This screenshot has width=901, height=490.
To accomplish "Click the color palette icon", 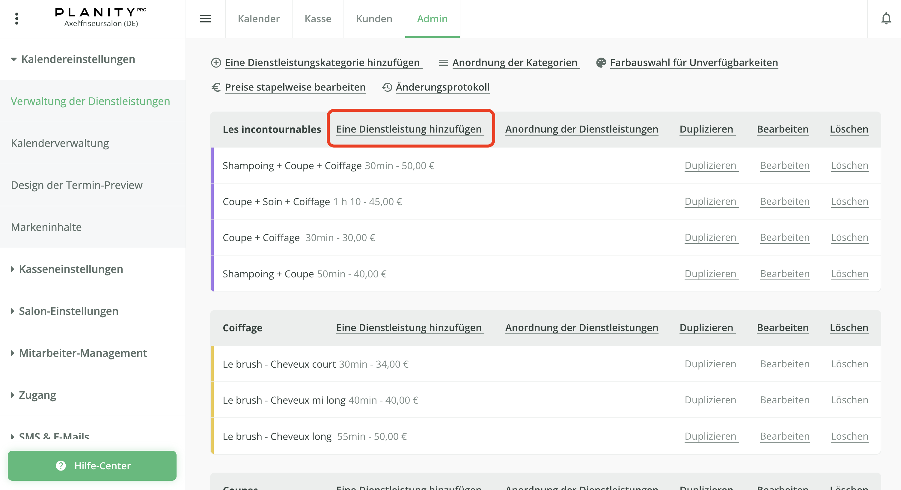I will pos(601,63).
